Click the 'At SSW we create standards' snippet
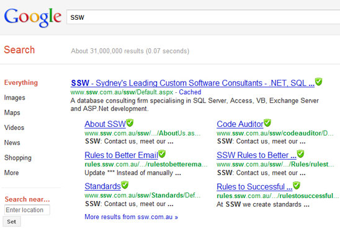 [x=263, y=204]
